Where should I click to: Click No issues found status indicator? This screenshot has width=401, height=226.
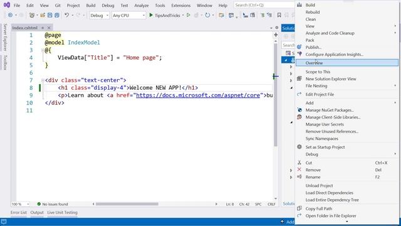(53, 204)
